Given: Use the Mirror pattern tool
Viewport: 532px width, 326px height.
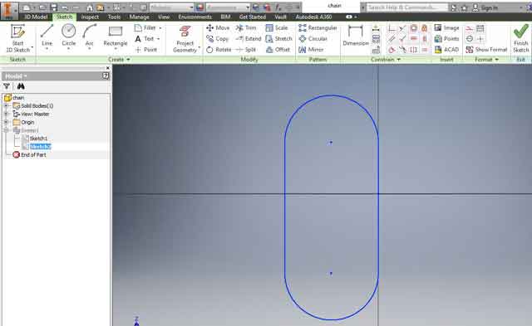Looking at the screenshot, I should [311, 50].
